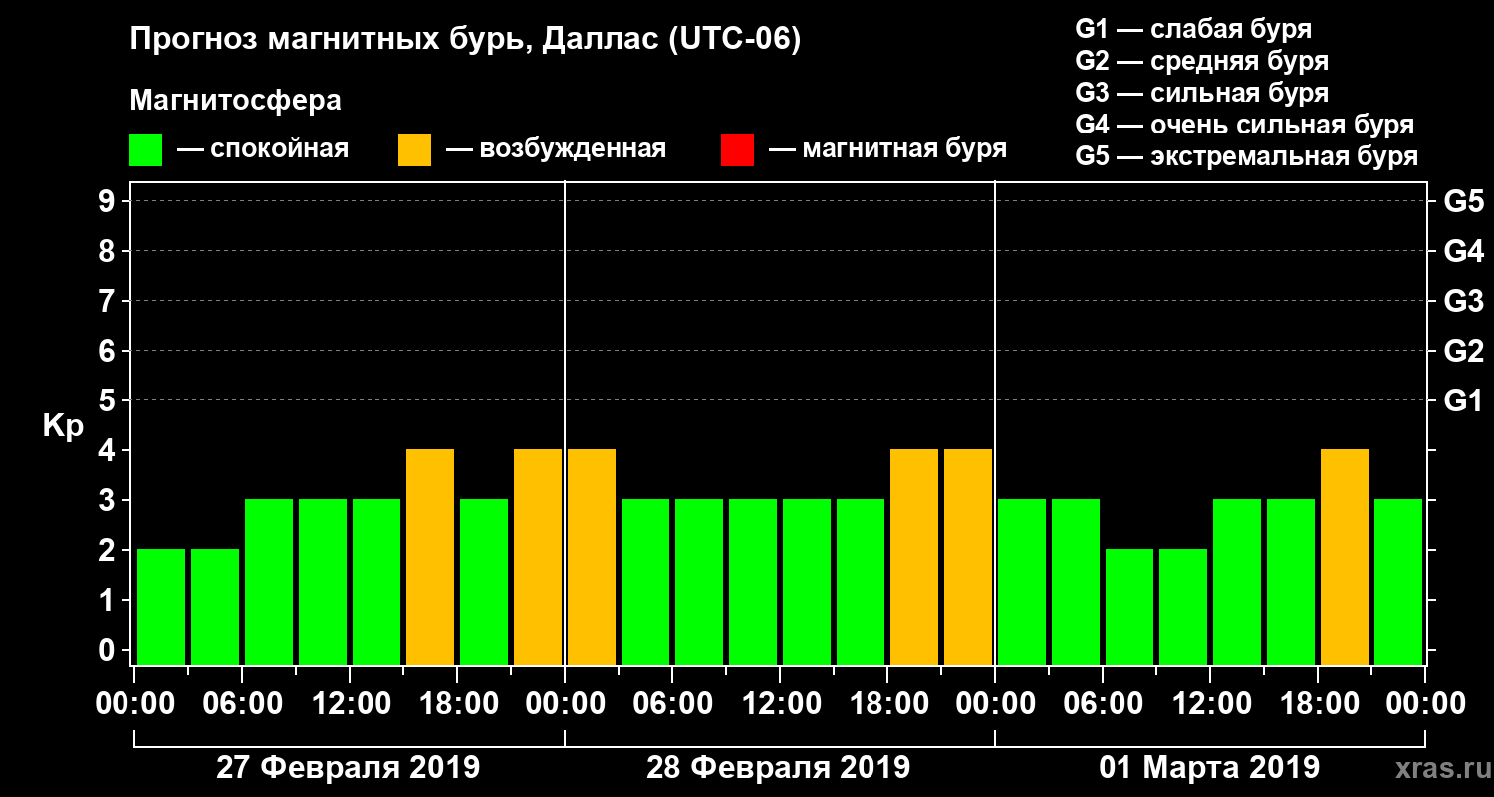
Task: Click the 01 Марта 15:00–18:00 green bar
Action: (1291, 582)
